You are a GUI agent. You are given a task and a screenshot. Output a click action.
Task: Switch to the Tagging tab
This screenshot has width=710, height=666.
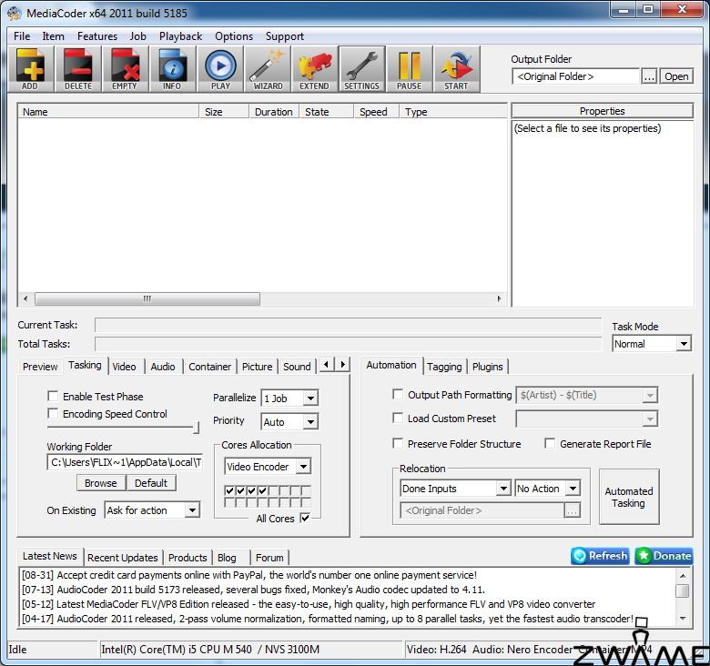click(444, 367)
